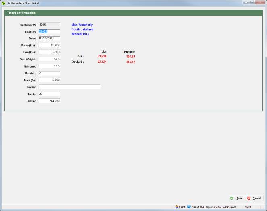267x211 pixels.
Task: Click the Elevator input field
Action: (x=49, y=73)
